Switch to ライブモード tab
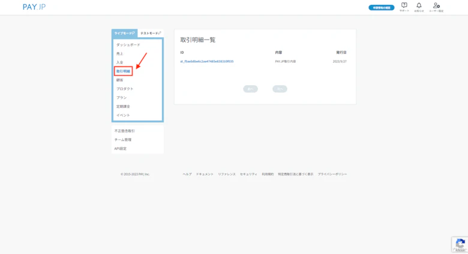The image size is (468, 254). click(124, 33)
